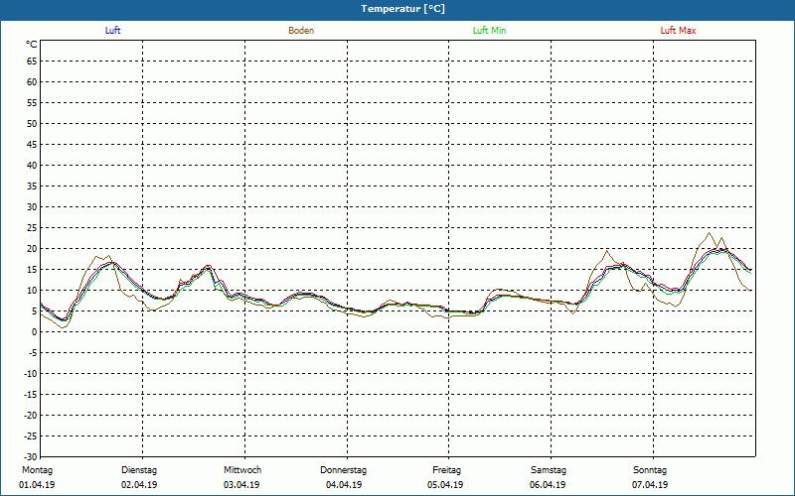
Task: Click the 01.04.19 date label
Action: pyautogui.click(x=37, y=485)
